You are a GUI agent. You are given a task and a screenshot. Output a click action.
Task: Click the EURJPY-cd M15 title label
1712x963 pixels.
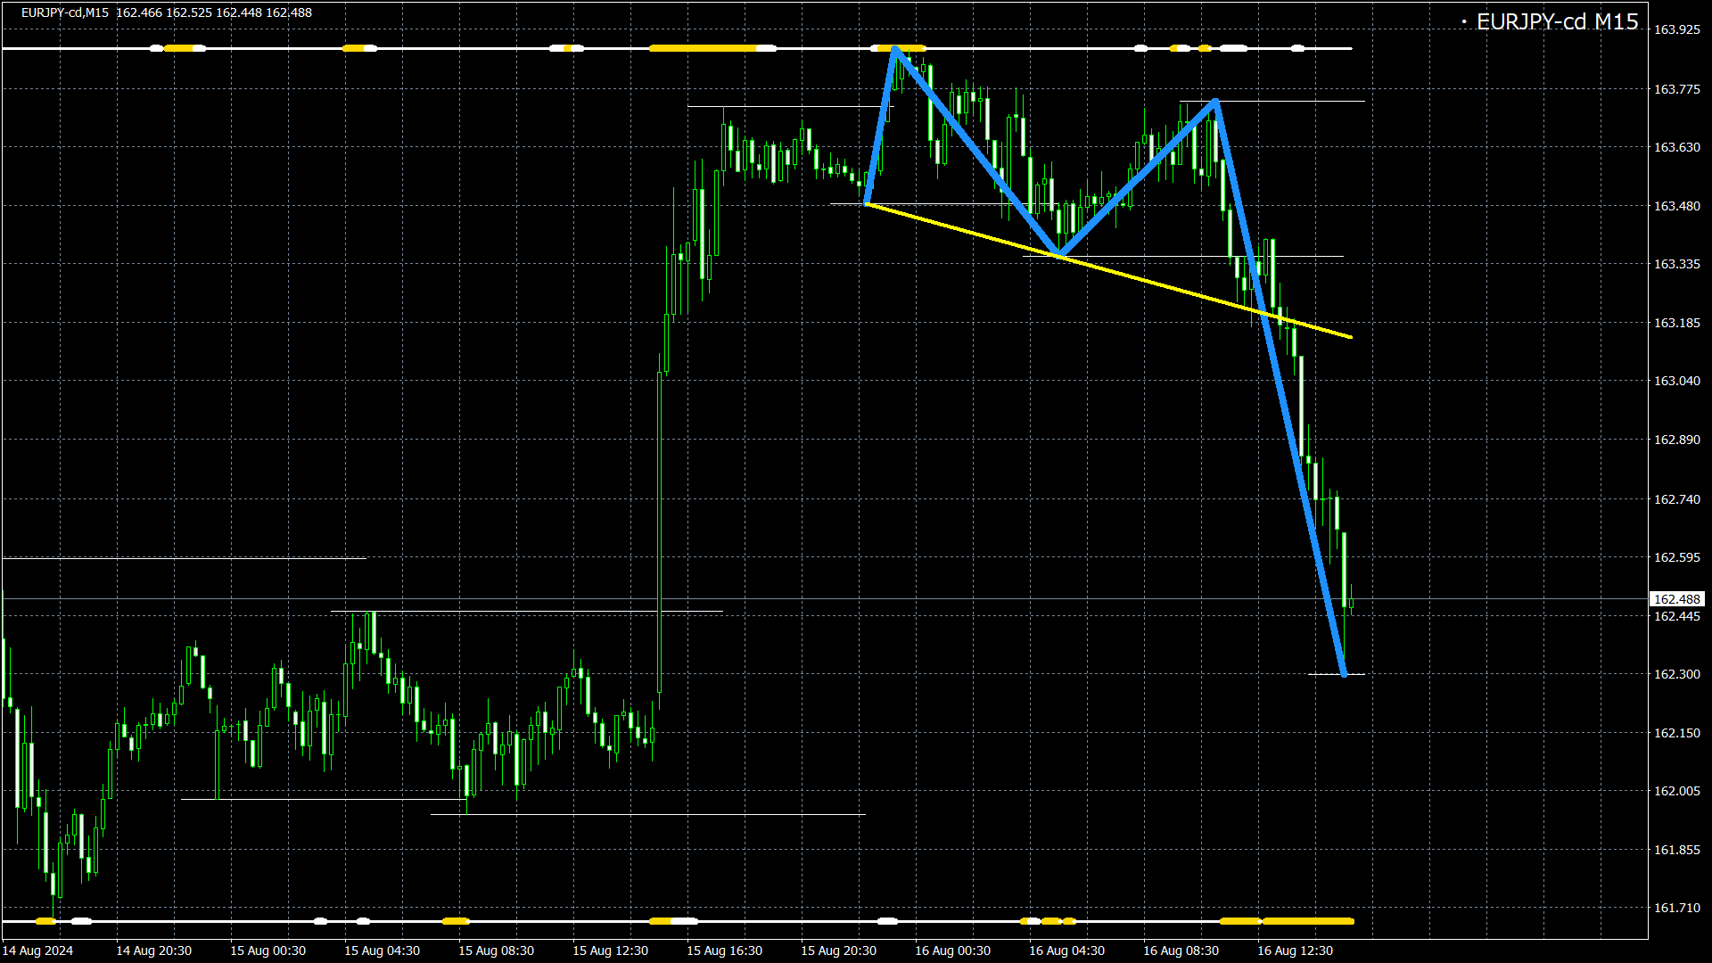(x=1556, y=22)
